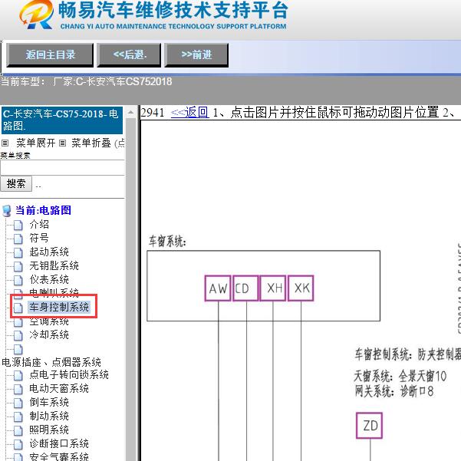This screenshot has height=461, width=461.
Task: Click the icon before 菜单折叠
Action: pyautogui.click(x=62, y=143)
